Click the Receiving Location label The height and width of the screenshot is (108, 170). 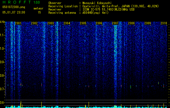[63, 6]
